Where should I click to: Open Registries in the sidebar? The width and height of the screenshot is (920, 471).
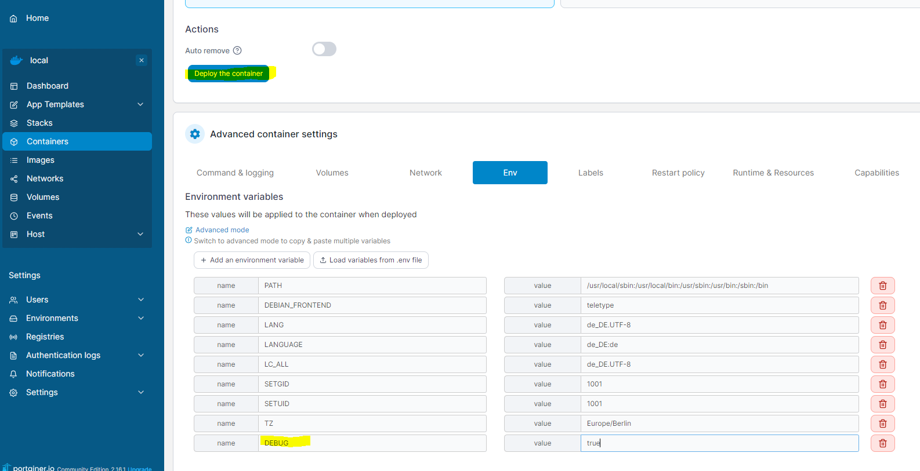coord(45,337)
